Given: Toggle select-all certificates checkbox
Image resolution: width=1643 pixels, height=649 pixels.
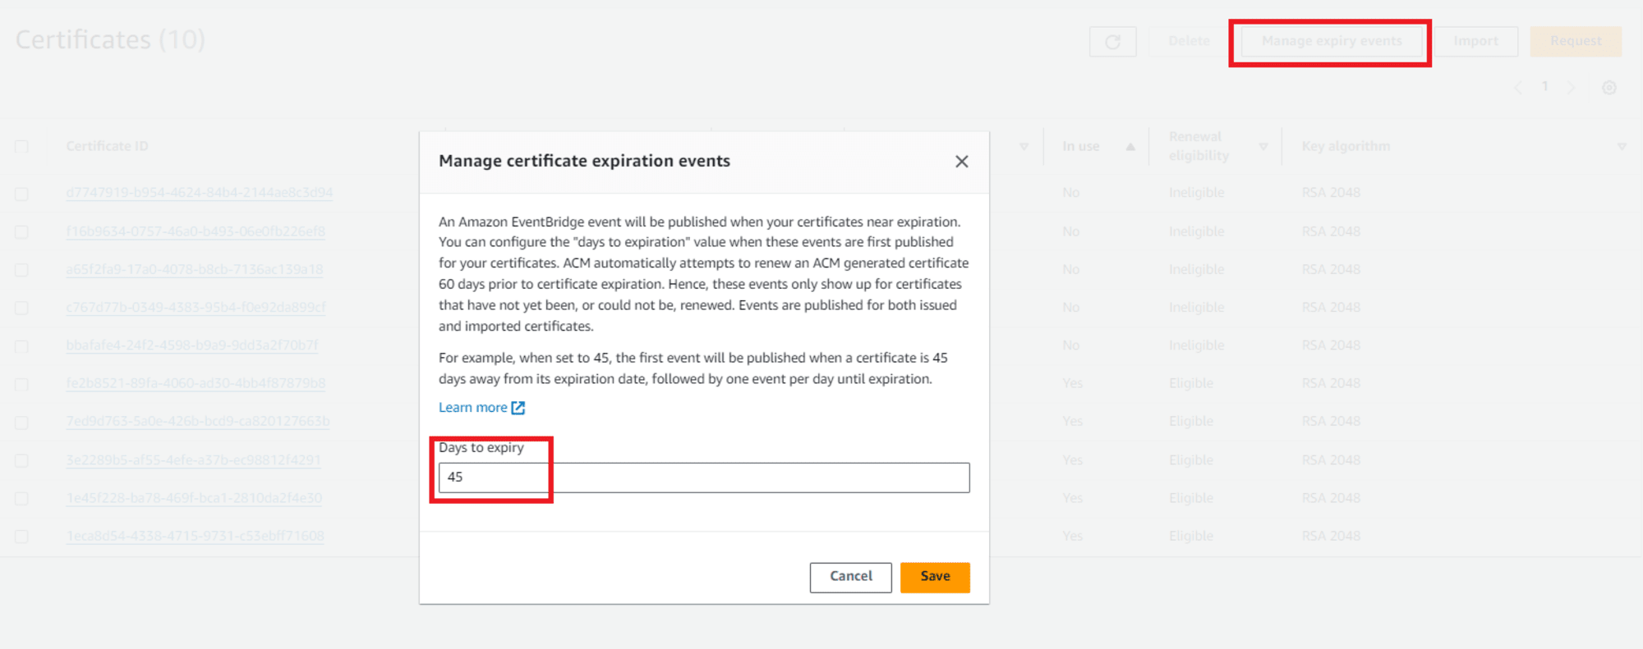Looking at the screenshot, I should (21, 147).
